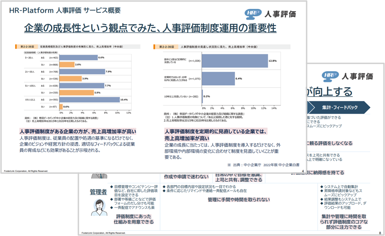The image size is (385, 236).
Task: Click the 第2-2-38図 chart label
Action: pos(27,46)
